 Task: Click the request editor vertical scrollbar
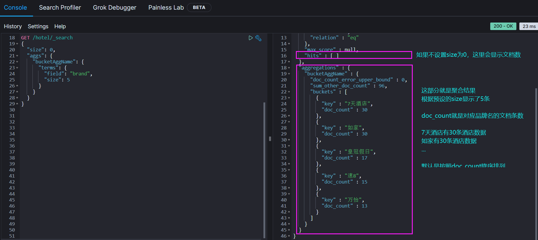click(264, 168)
